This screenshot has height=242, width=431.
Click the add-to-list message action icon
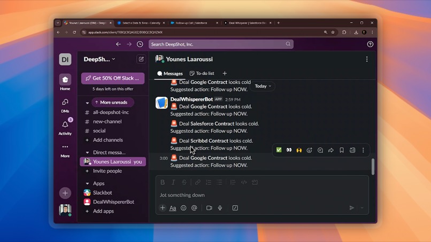tap(352, 150)
